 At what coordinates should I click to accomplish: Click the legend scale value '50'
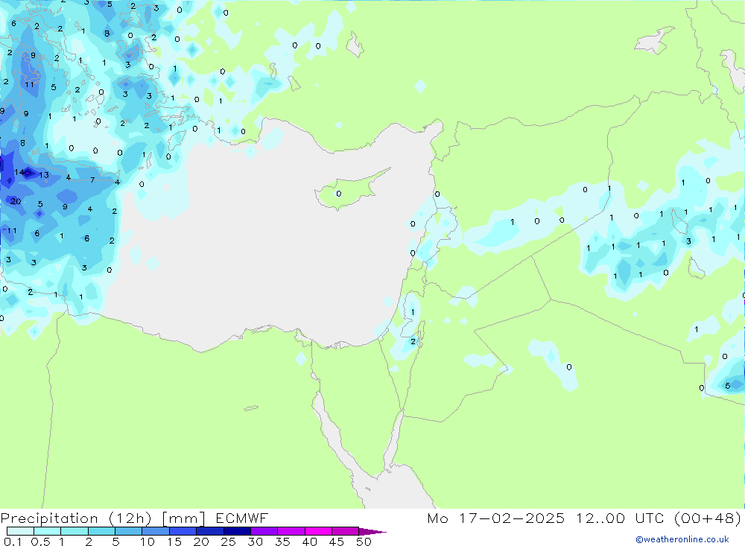tap(364, 542)
